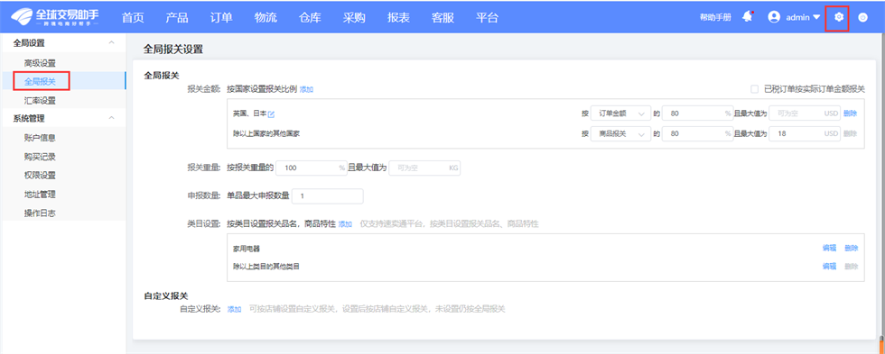Open 购买记录 in the sidebar
The image size is (885, 354).
pyautogui.click(x=40, y=157)
